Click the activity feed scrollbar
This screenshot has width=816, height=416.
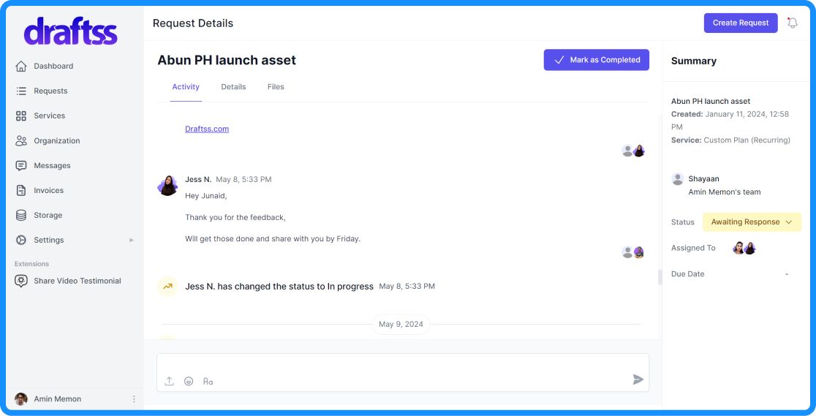660,277
